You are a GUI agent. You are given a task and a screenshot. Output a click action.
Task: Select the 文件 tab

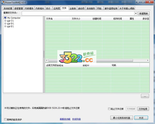pos(65,8)
